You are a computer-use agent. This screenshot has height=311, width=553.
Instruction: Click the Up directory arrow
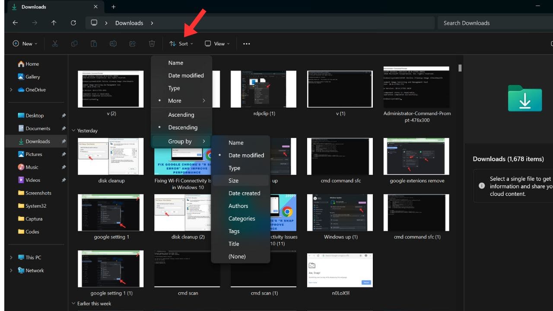(x=54, y=23)
